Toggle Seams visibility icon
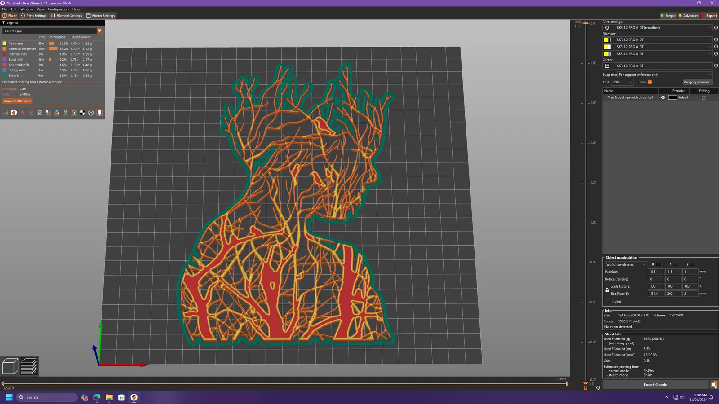Image resolution: width=719 pixels, height=404 pixels. tap(40, 113)
